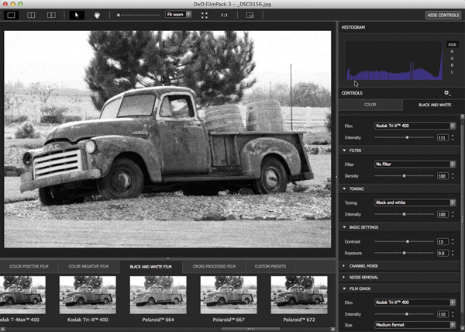Image resolution: width=465 pixels, height=332 pixels.
Task: Set zoom to 1:1
Action: [224, 16]
